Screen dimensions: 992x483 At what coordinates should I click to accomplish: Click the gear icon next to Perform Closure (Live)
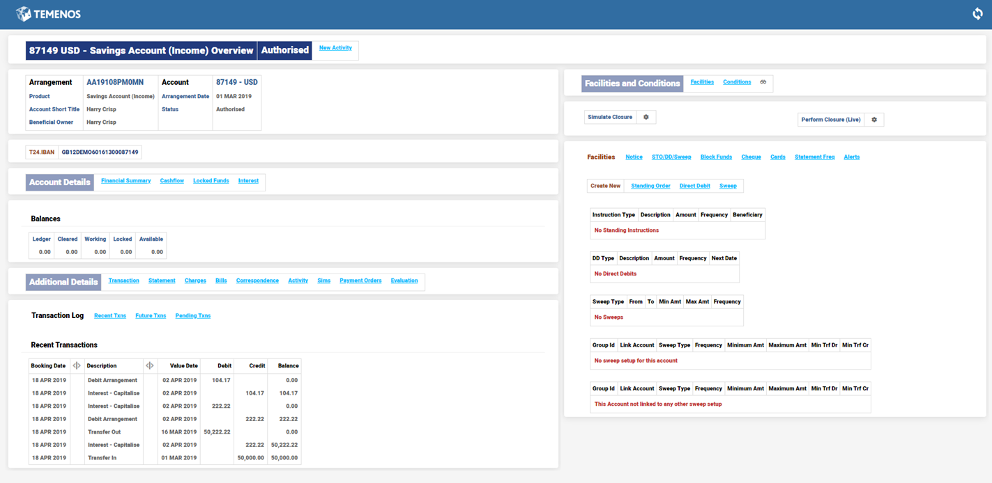click(x=874, y=120)
